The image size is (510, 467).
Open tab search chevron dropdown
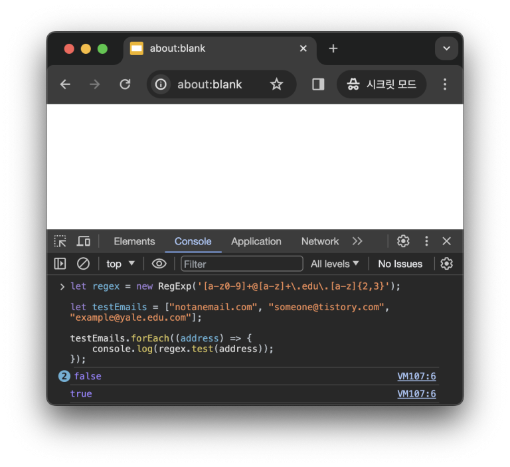(x=446, y=48)
